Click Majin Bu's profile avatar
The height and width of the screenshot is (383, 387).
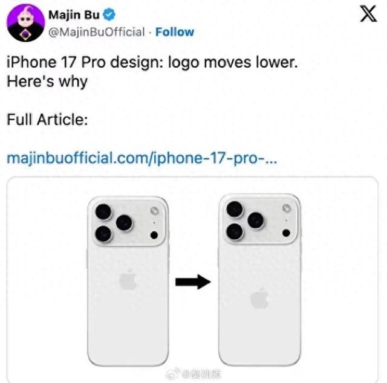click(25, 23)
